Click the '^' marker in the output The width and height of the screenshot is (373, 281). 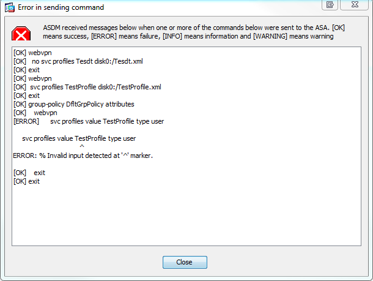(82, 147)
